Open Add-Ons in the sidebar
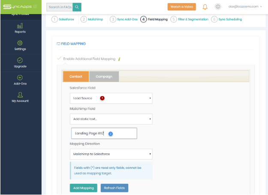268x195 pixels. coord(20,80)
